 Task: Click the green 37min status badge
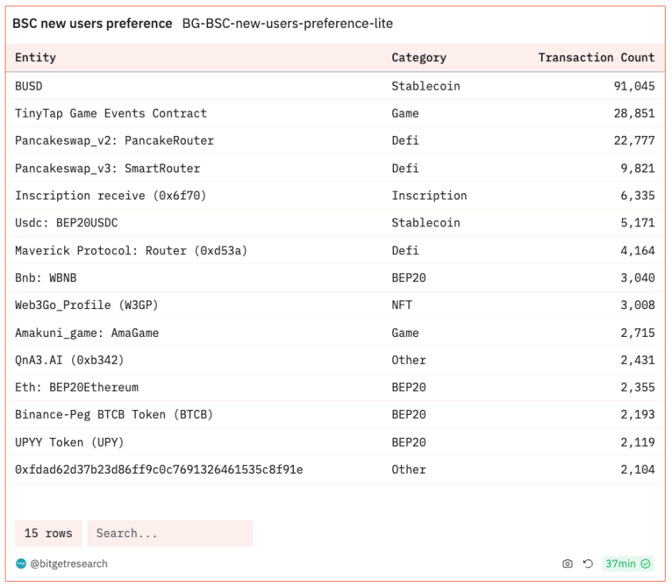(x=627, y=564)
